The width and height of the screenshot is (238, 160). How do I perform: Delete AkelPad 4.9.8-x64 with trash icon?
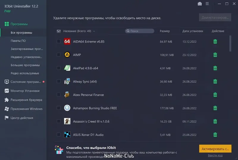pos(215,68)
